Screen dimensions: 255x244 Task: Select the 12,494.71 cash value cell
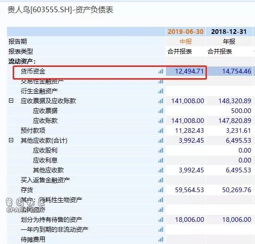(x=186, y=71)
